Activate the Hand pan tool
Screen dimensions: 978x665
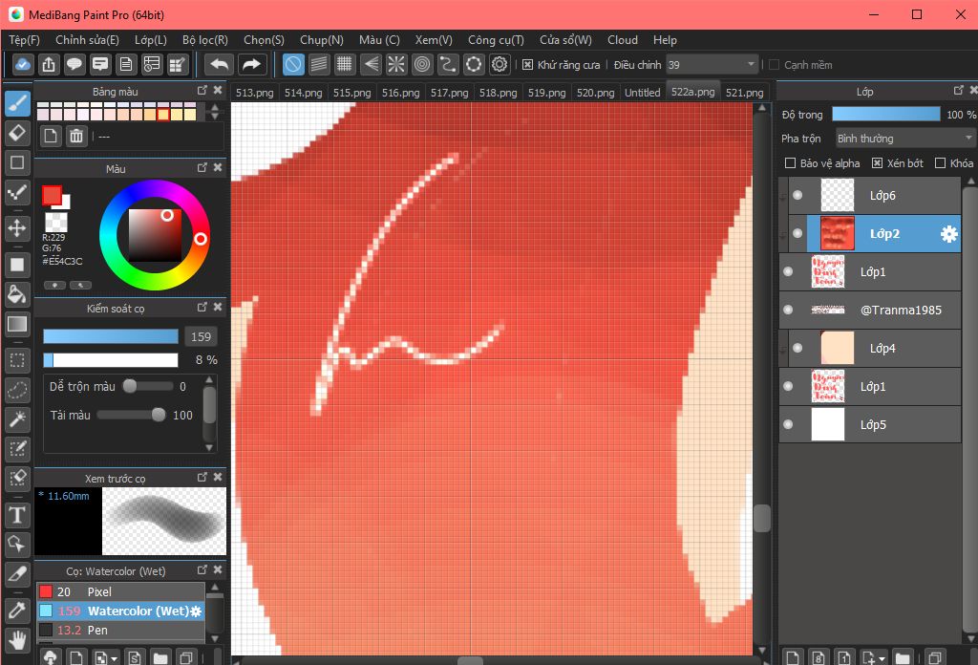click(x=17, y=640)
